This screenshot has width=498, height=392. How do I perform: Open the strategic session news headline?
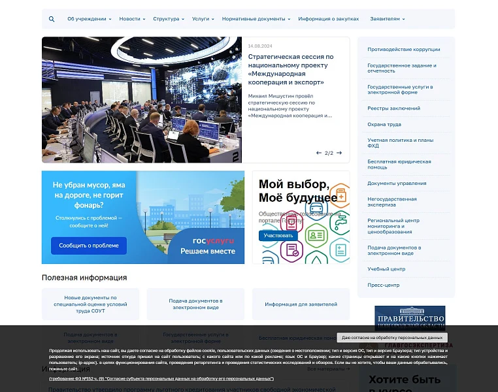tap(291, 69)
